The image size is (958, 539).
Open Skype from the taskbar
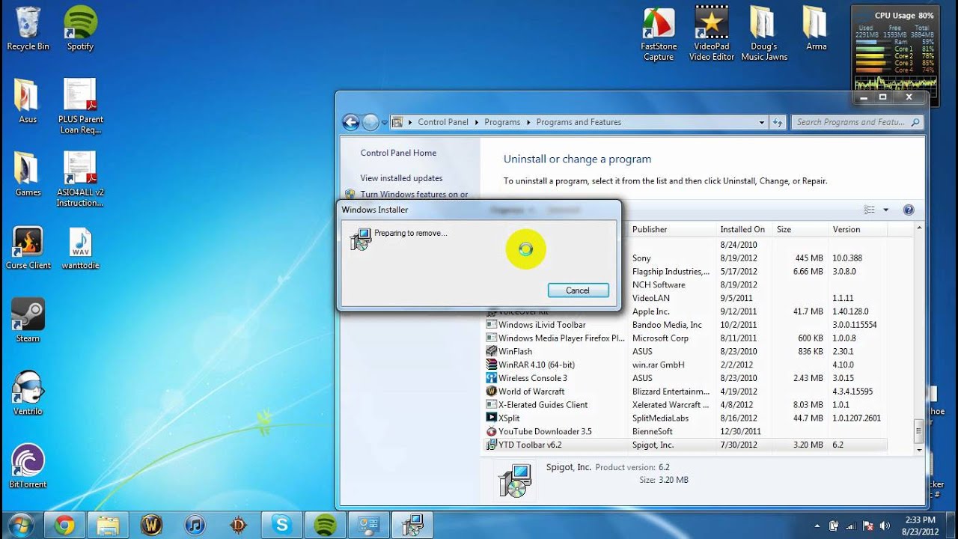[x=281, y=525]
